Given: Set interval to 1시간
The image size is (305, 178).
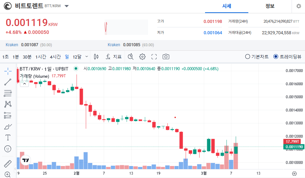Looking at the screenshot, I should click(41, 56).
